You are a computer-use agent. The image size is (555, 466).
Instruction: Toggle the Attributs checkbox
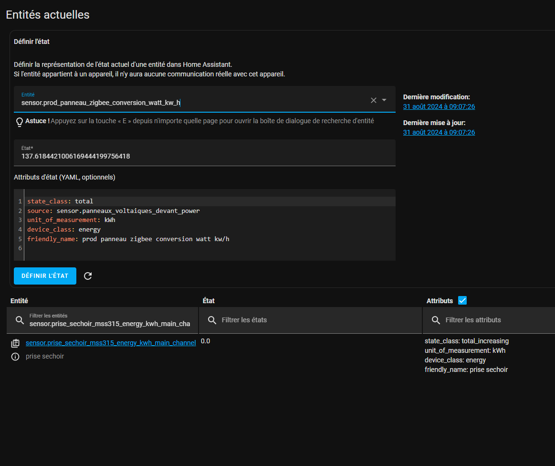pos(462,300)
